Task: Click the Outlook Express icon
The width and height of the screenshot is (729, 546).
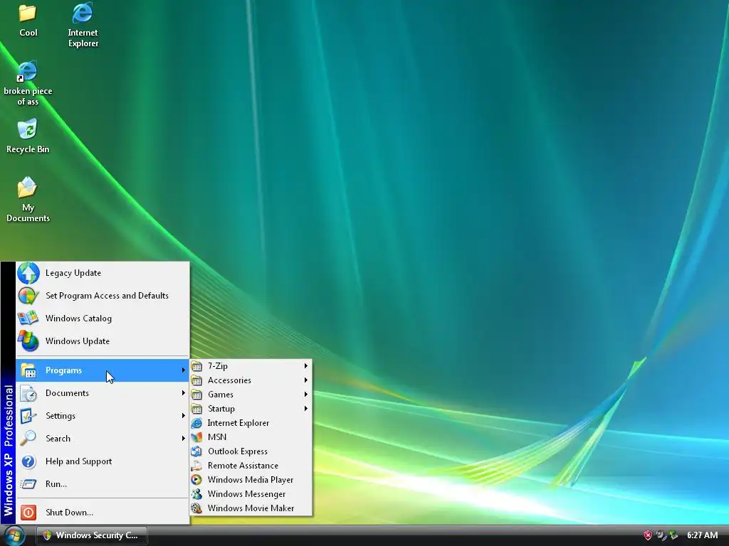Action: (196, 451)
